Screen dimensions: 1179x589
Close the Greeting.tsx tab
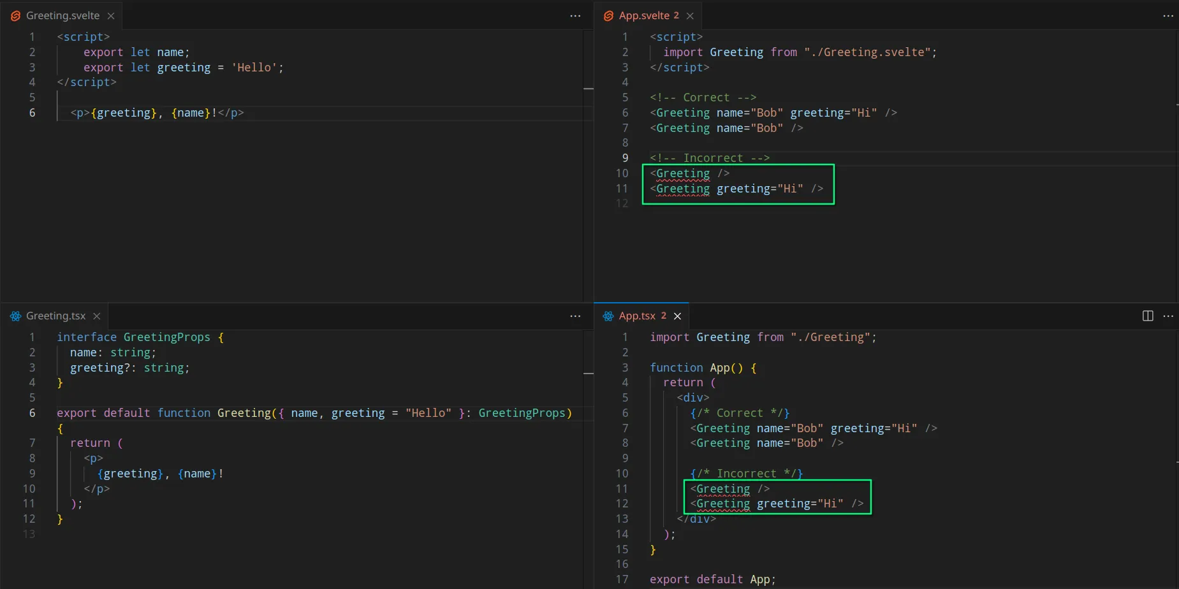[97, 316]
